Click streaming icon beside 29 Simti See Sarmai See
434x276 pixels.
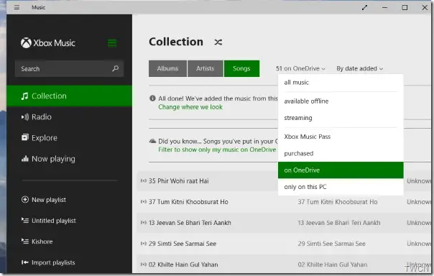144,244
